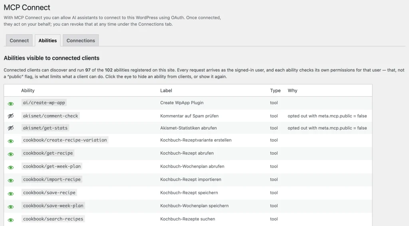Switch to the Connect tab
Viewport: 409px width, 226px height.
(x=19, y=40)
